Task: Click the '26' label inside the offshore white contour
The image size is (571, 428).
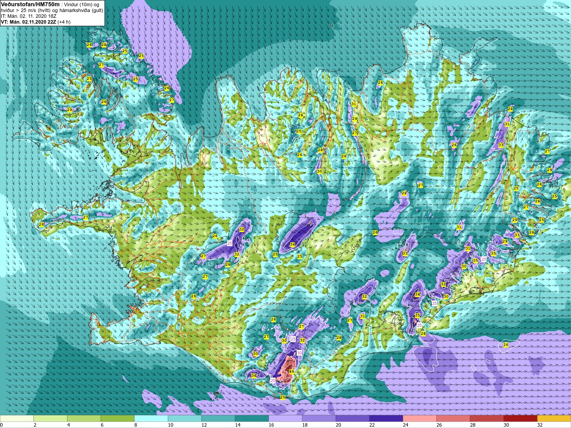Action: click(x=506, y=345)
